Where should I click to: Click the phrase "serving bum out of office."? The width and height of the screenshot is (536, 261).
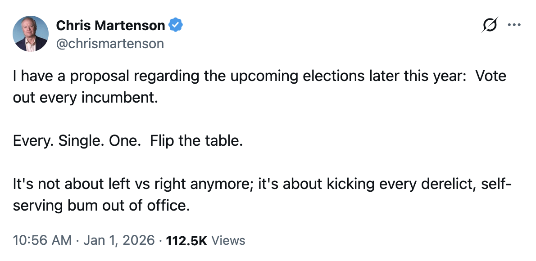click(100, 206)
